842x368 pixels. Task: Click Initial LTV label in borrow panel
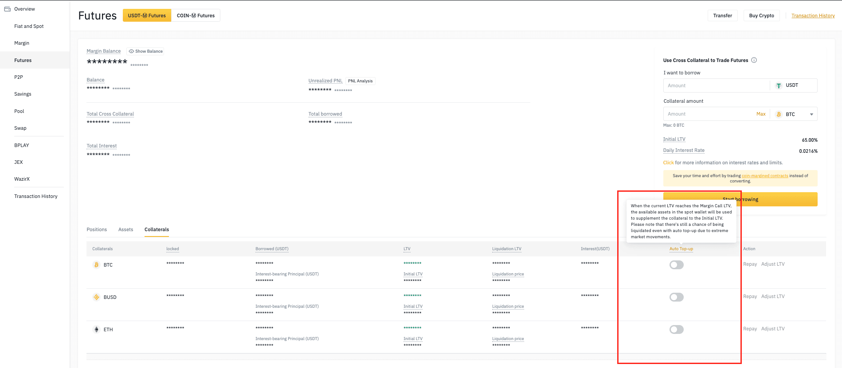coord(674,139)
